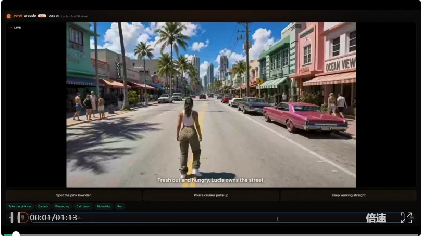Click the Beta badge

(42, 16)
